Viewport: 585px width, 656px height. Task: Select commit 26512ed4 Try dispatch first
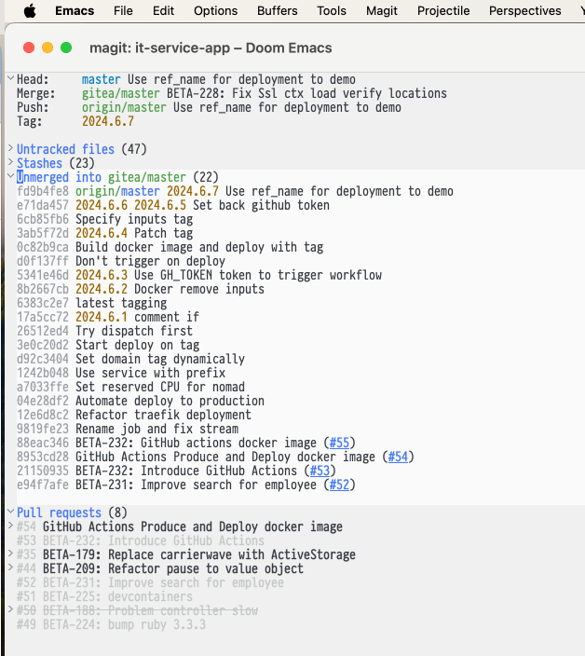click(105, 331)
